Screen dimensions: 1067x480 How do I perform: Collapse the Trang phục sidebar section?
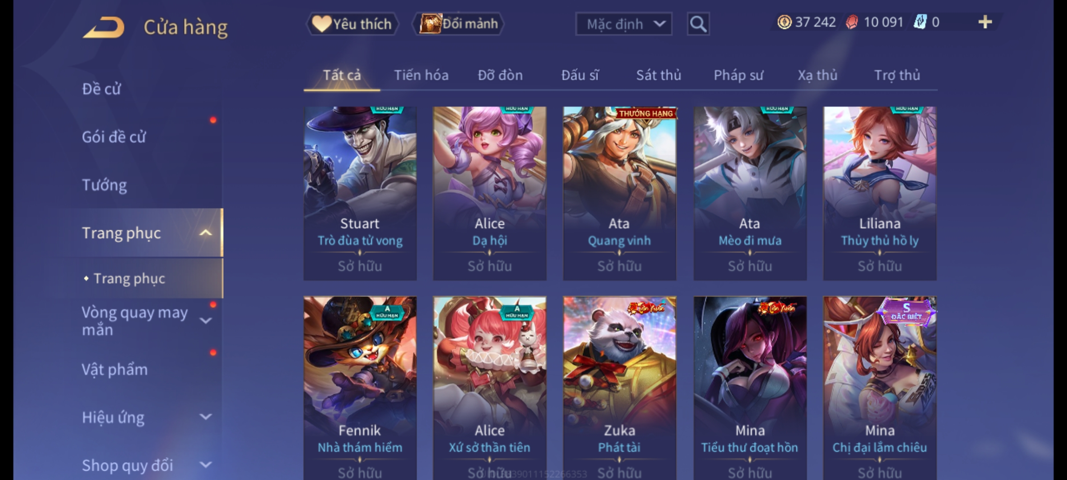pyautogui.click(x=206, y=233)
